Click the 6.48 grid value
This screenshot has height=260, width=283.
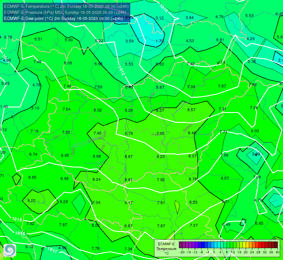[129, 87]
